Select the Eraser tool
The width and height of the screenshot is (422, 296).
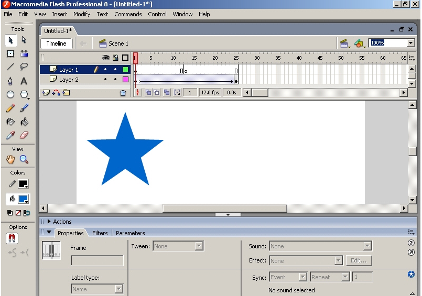(24, 135)
